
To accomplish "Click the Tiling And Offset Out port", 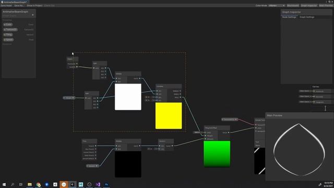I will 229,133.
